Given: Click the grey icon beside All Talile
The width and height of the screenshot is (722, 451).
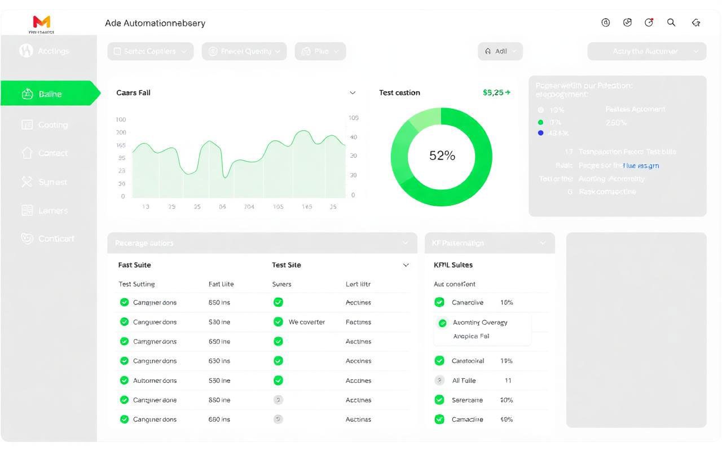Looking at the screenshot, I should pos(439,381).
